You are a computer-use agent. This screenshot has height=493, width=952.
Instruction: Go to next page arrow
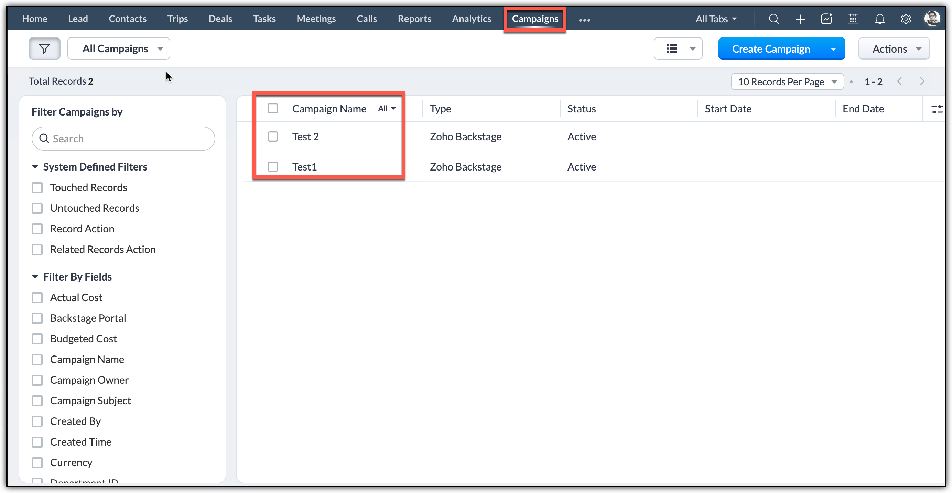tap(922, 81)
